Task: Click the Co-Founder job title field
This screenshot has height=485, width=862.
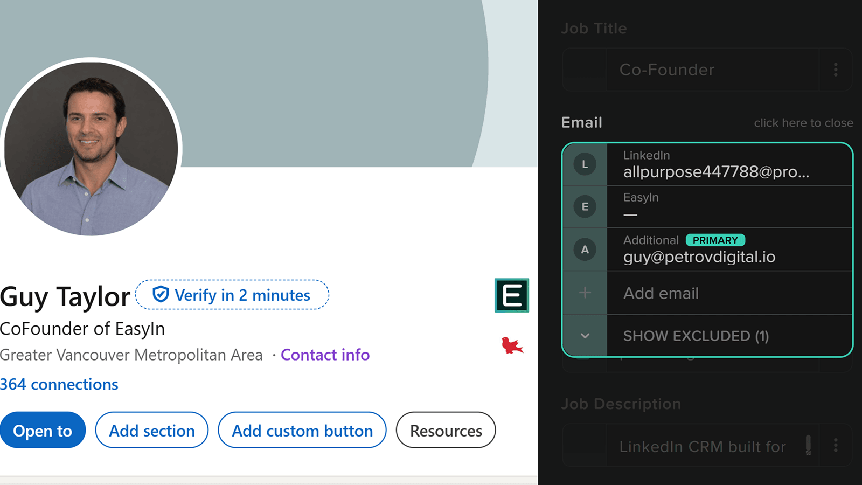Action: (712, 70)
